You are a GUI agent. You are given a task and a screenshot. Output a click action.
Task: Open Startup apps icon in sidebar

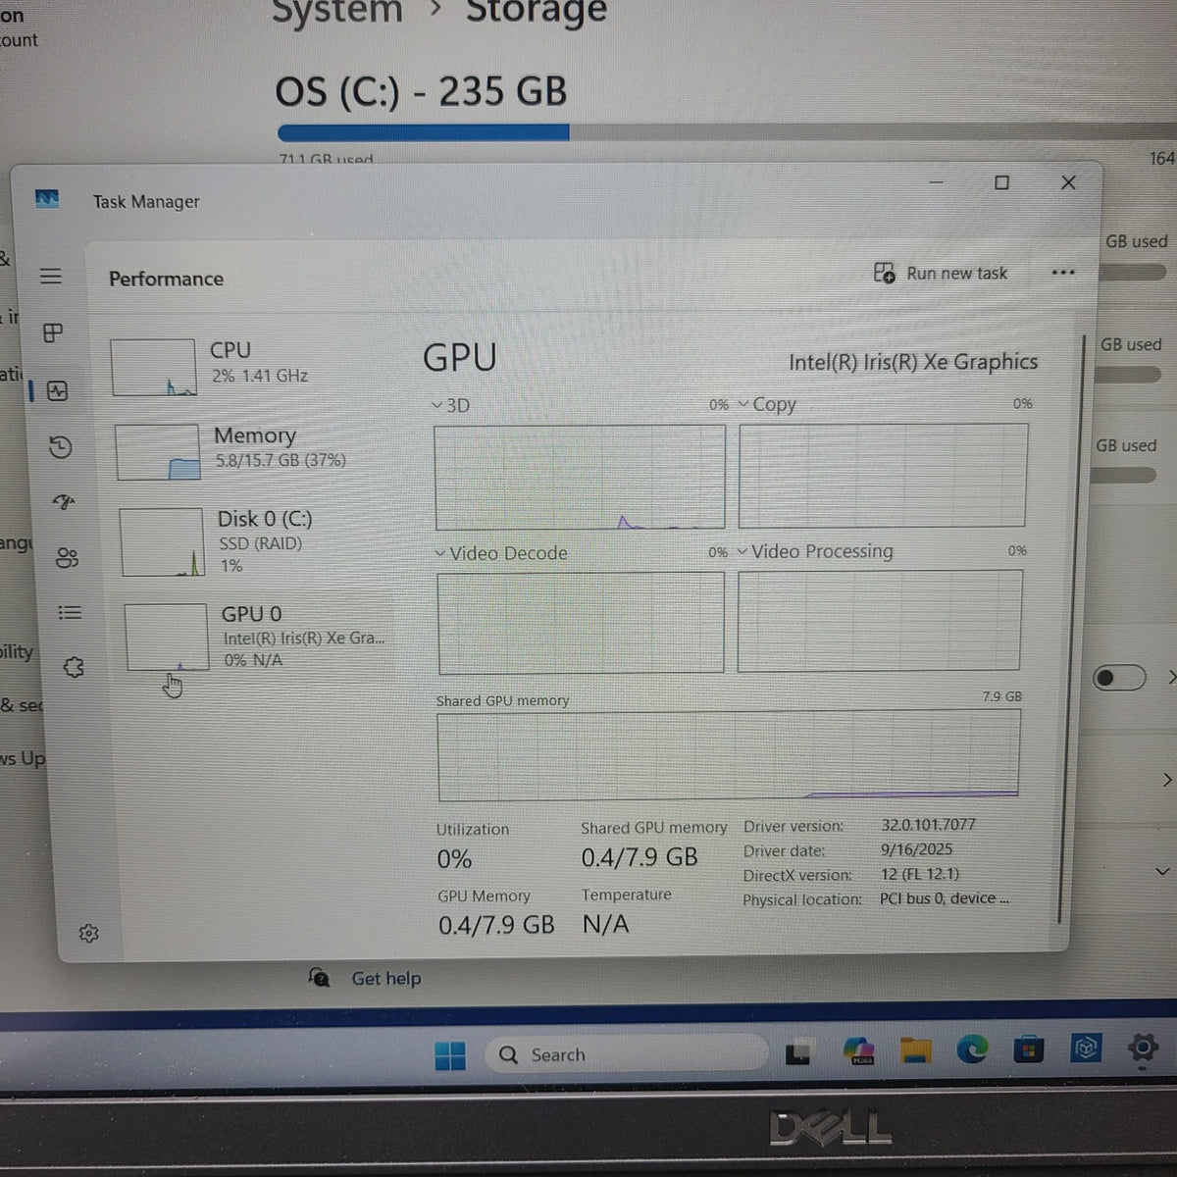click(64, 503)
